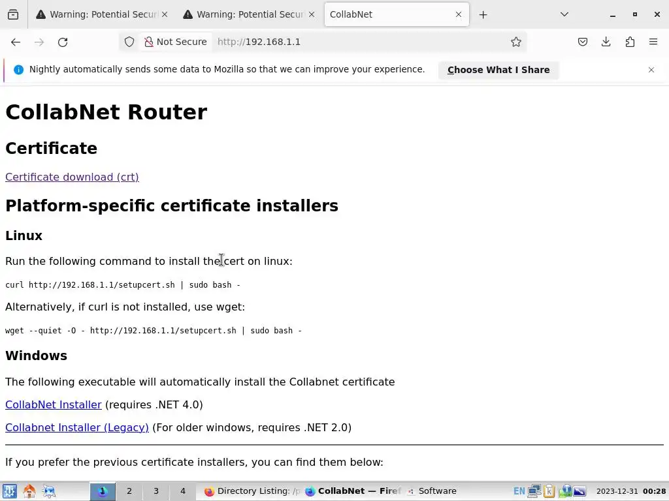Open the CollabNet Installer link
The width and height of the screenshot is (669, 501).
(x=54, y=404)
